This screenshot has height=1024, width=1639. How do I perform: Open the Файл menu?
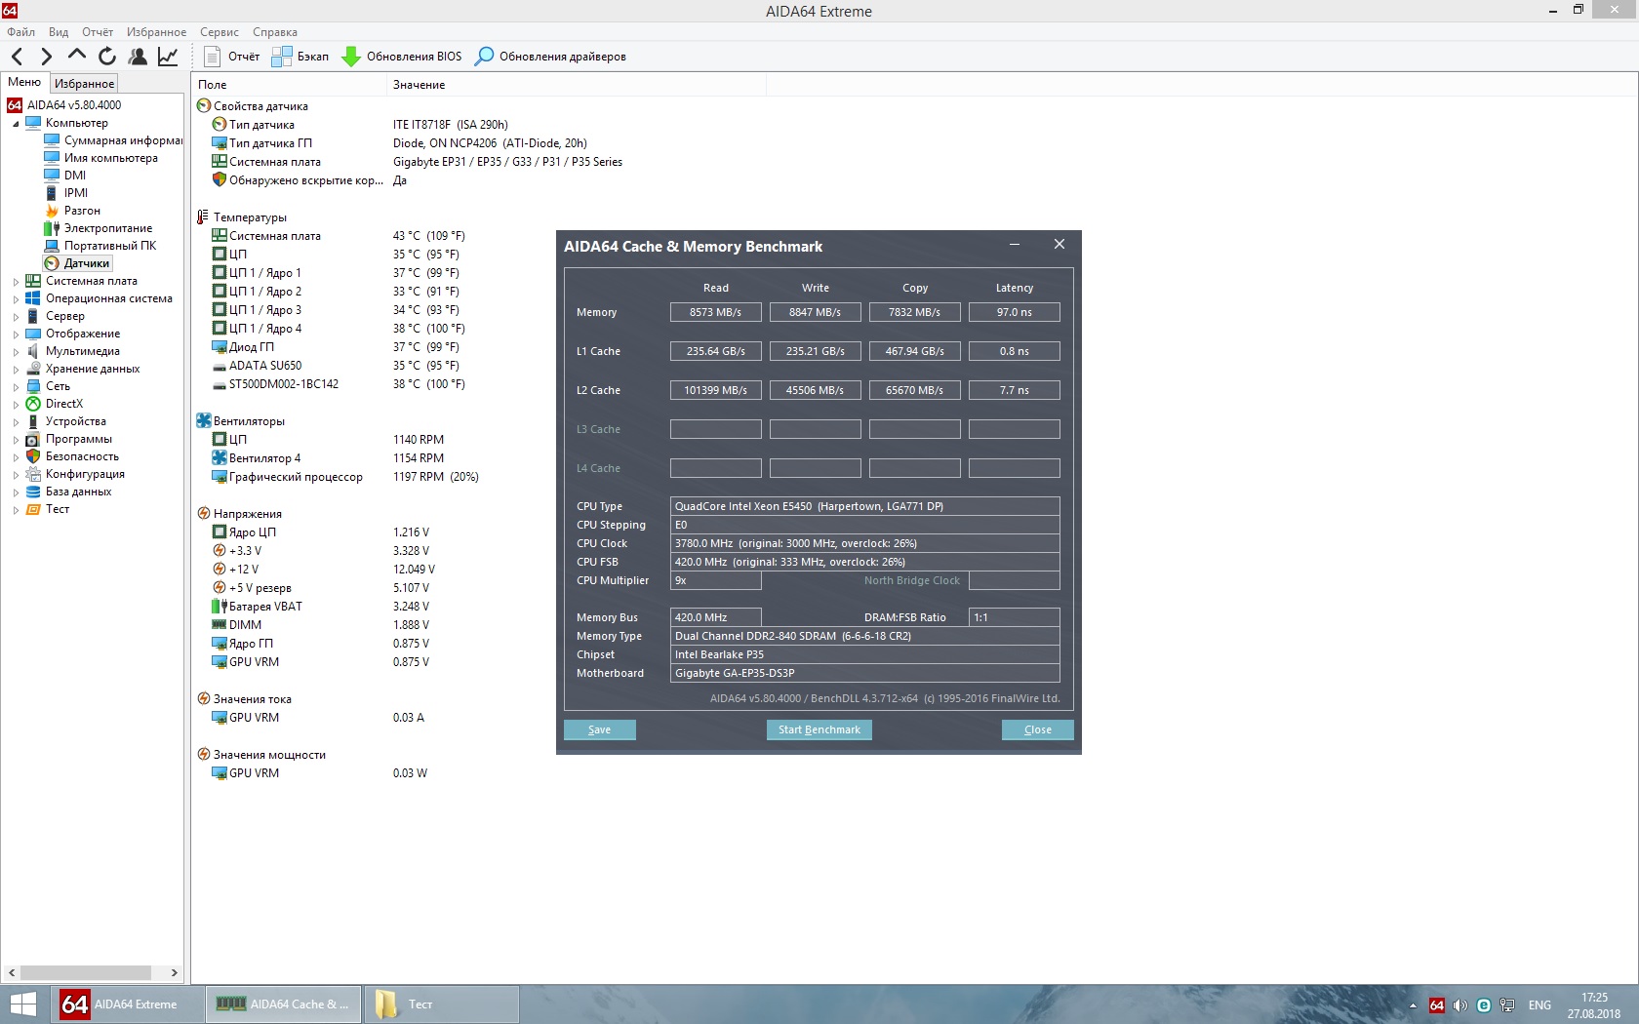[x=20, y=32]
